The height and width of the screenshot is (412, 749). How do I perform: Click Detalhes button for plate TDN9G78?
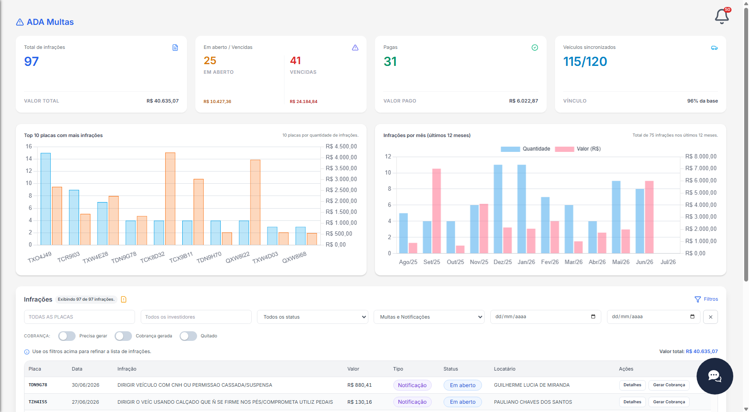632,385
